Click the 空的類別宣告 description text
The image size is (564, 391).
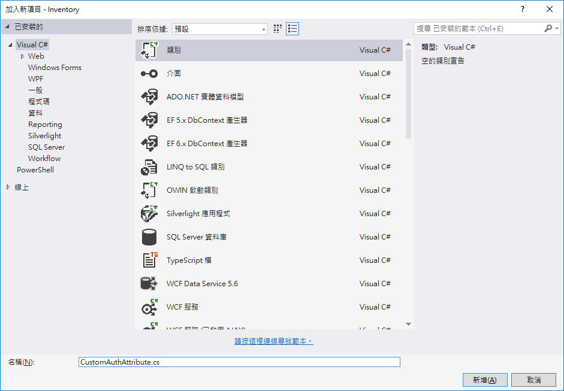(x=443, y=60)
